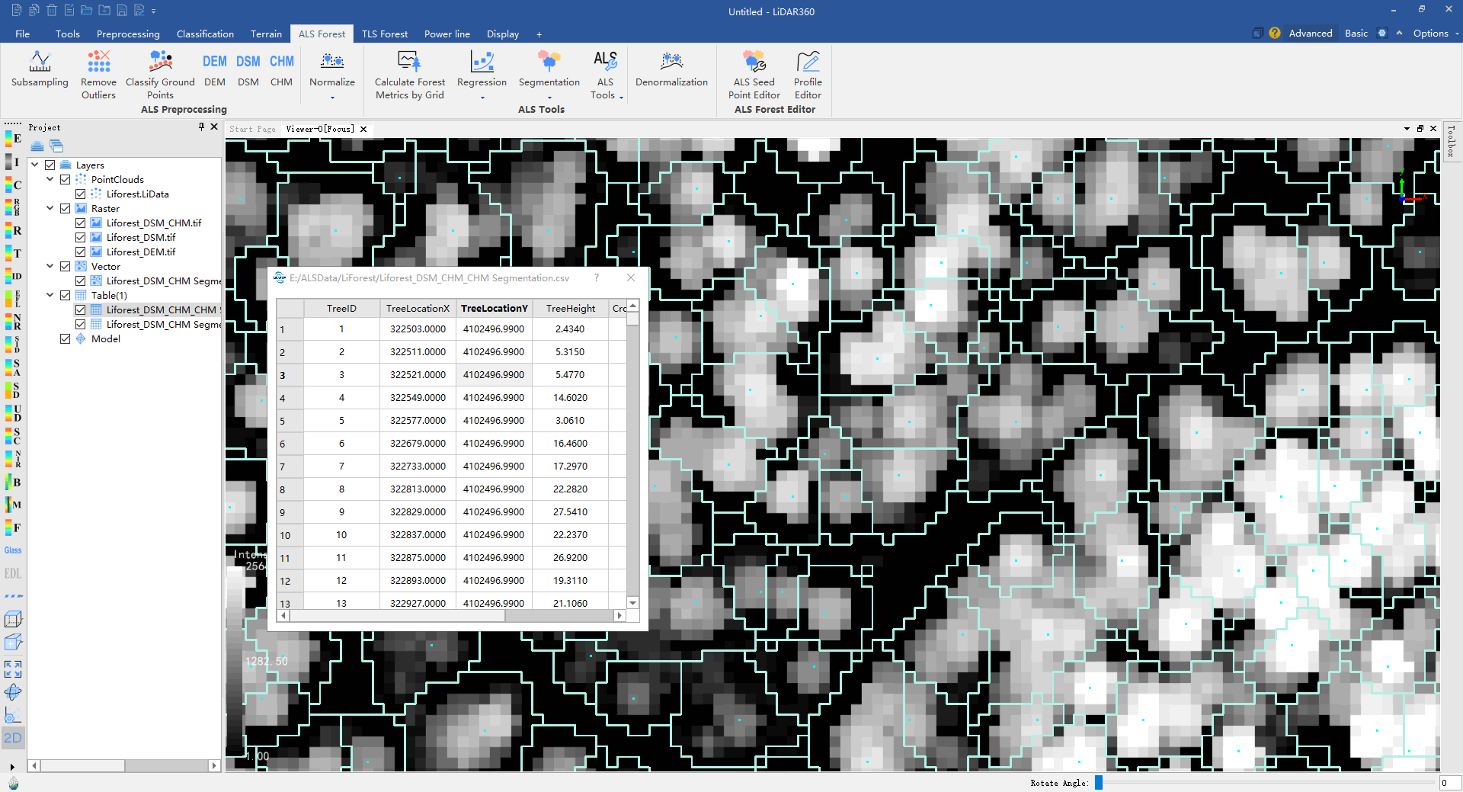Viewport: 1463px width, 792px height.
Task: Open the DSM generation tool
Action: pos(248,70)
